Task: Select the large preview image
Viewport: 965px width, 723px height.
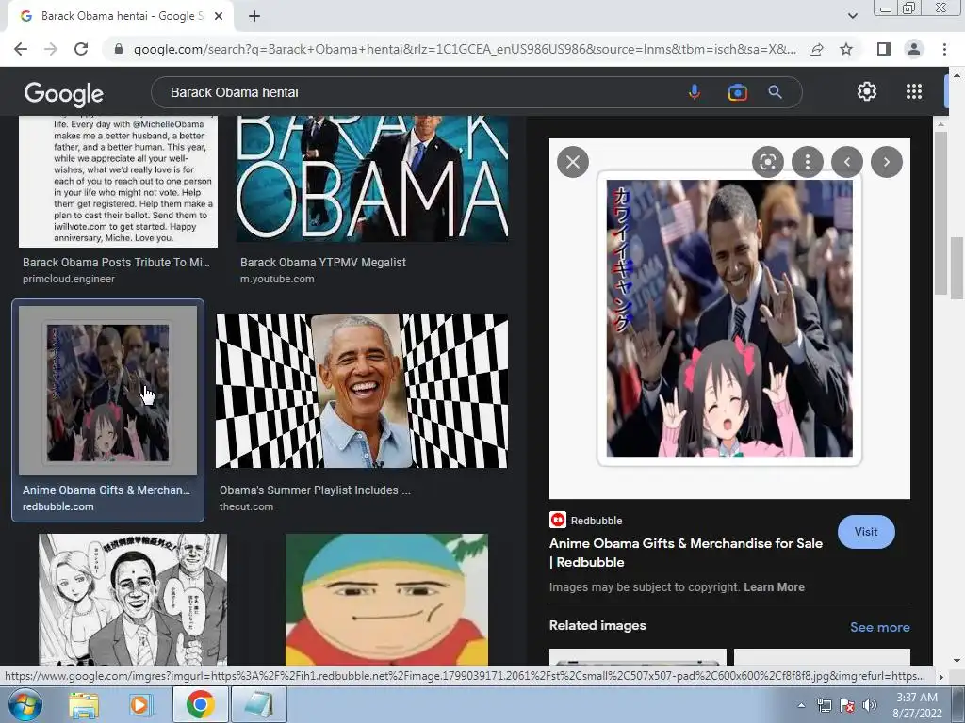Action: coord(729,318)
